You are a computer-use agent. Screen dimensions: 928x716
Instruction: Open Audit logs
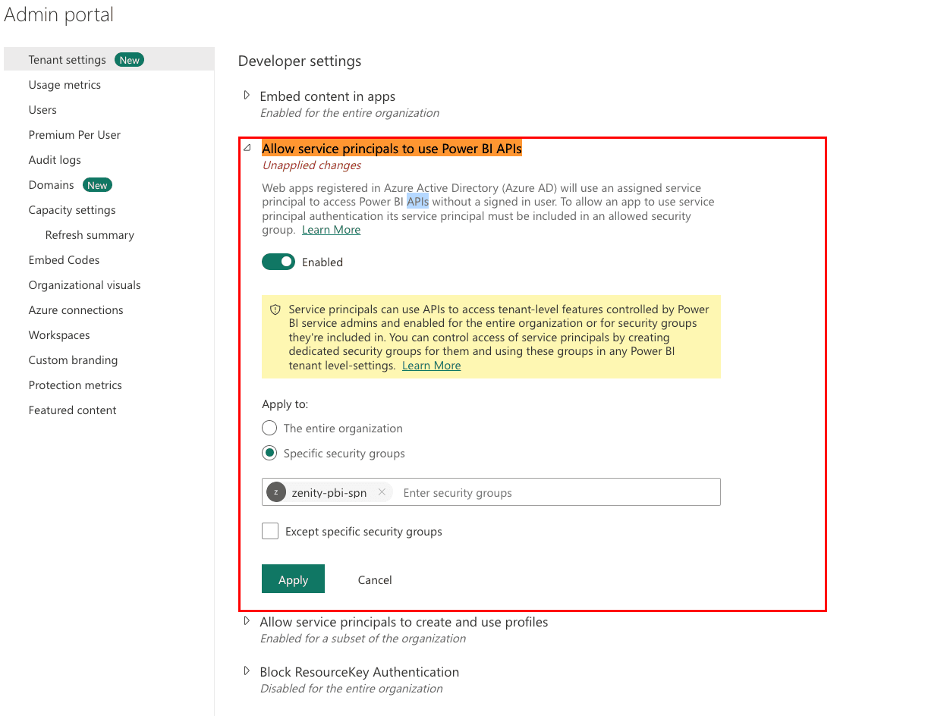tap(55, 160)
